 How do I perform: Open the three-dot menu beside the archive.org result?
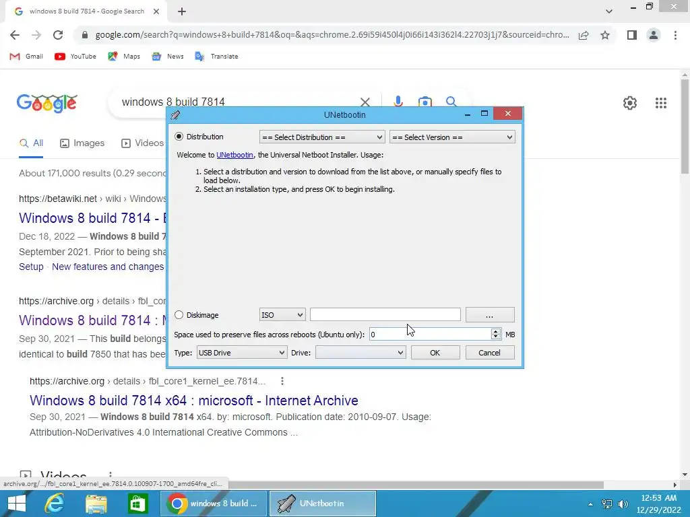click(282, 381)
